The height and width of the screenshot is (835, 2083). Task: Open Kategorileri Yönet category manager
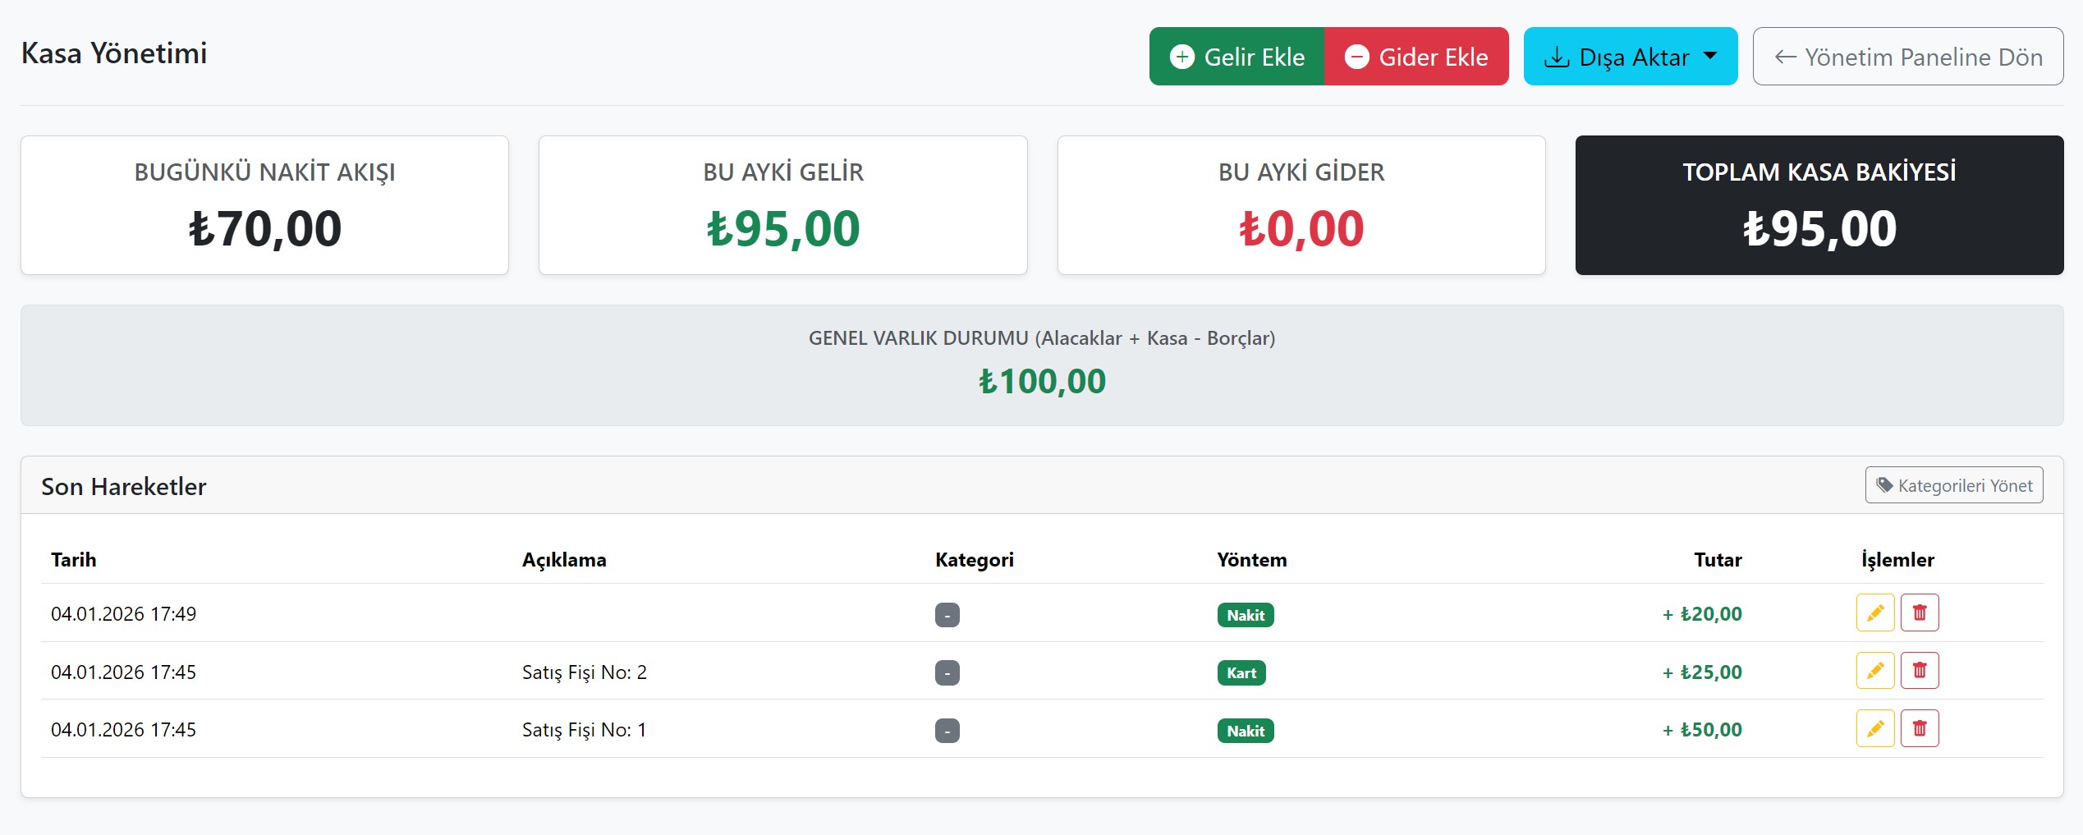[1953, 485]
